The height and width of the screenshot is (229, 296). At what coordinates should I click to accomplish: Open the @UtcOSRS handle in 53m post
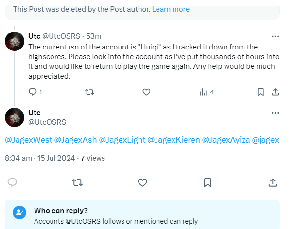pos(61,36)
